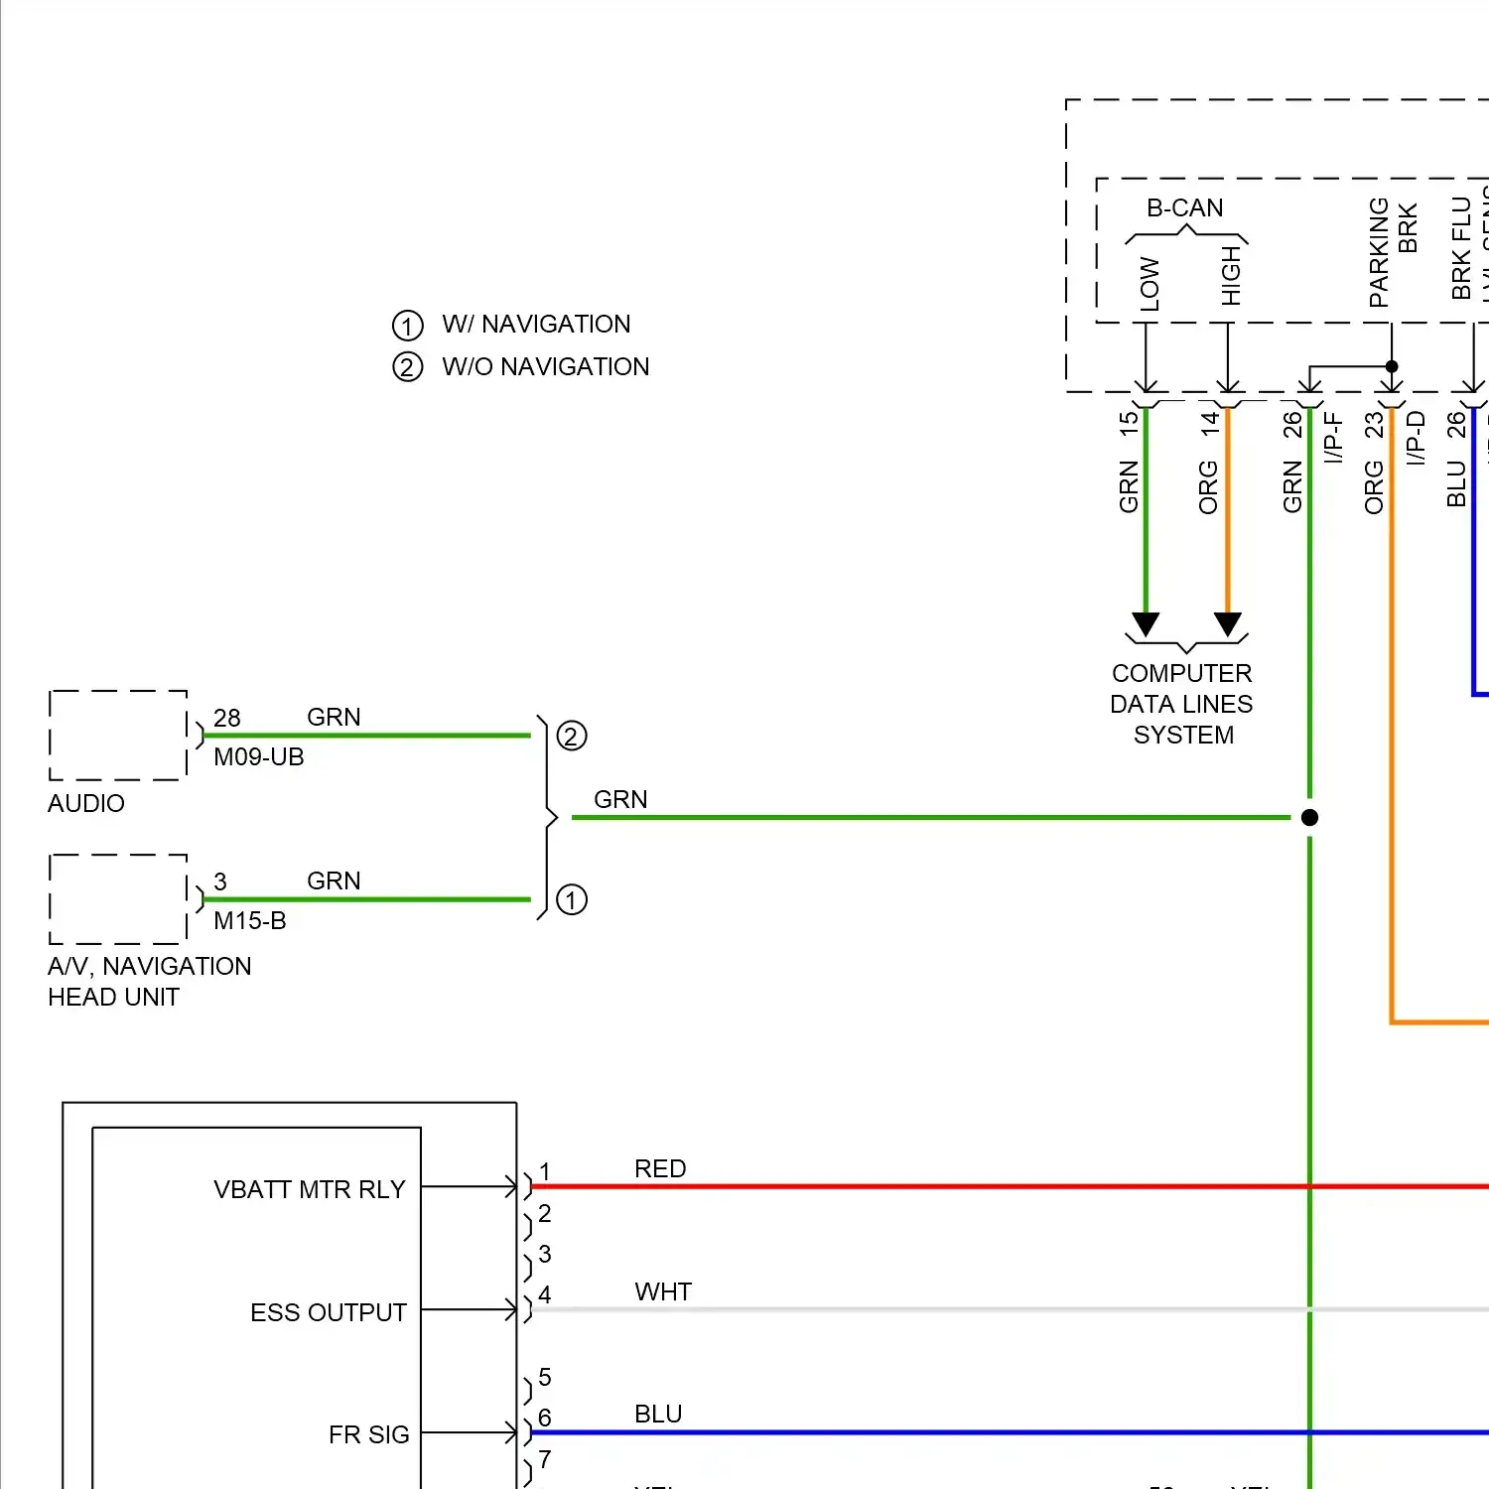
Task: Click pin 28 of the AUDIO connector
Action: (227, 718)
